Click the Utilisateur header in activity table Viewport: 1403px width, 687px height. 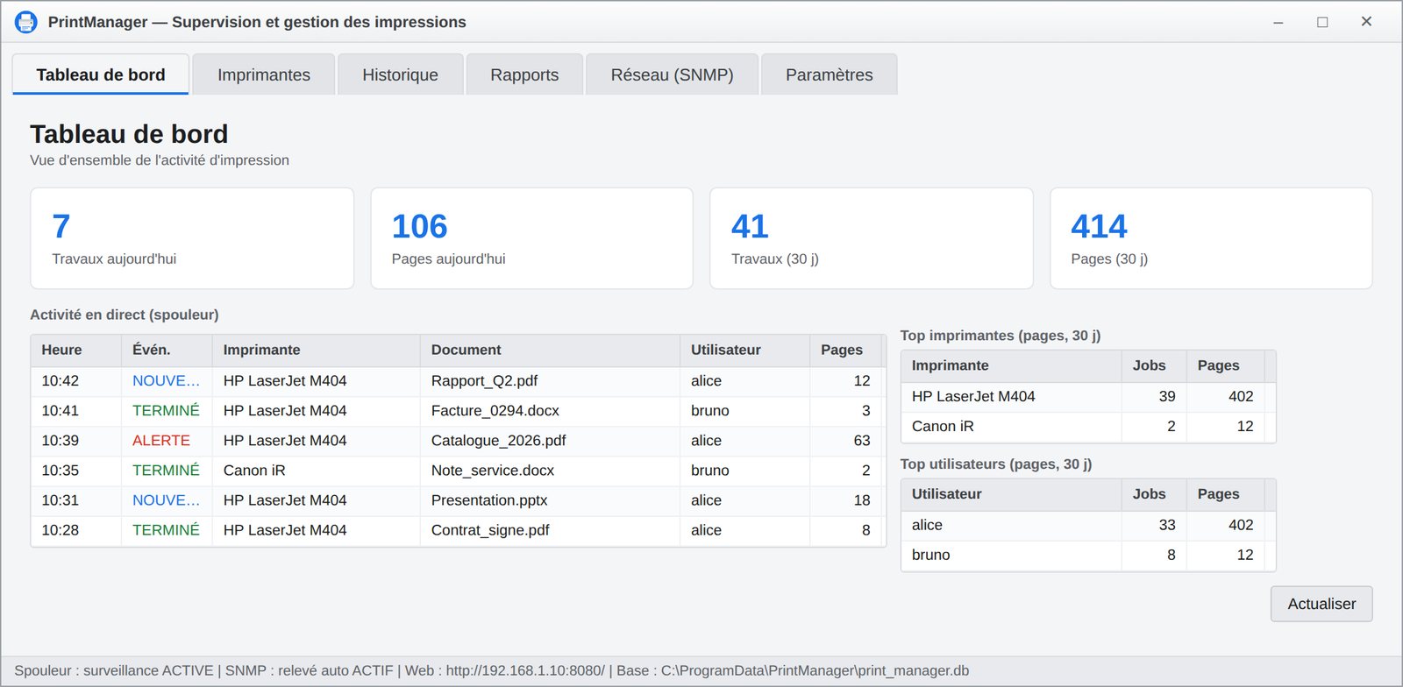pyautogui.click(x=744, y=350)
